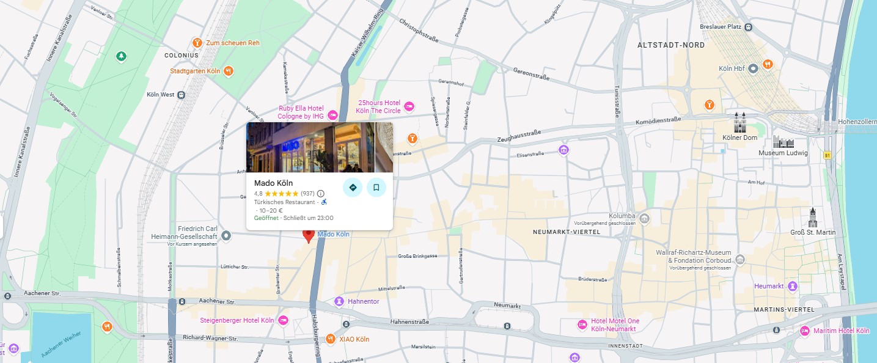Click the directions button on Mado Köln card
This screenshot has height=363, width=877.
pos(353,187)
